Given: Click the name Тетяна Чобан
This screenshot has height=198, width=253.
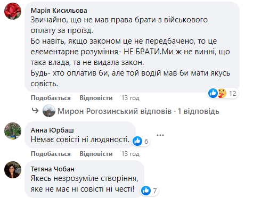Looking at the screenshot, I should 53,169.
